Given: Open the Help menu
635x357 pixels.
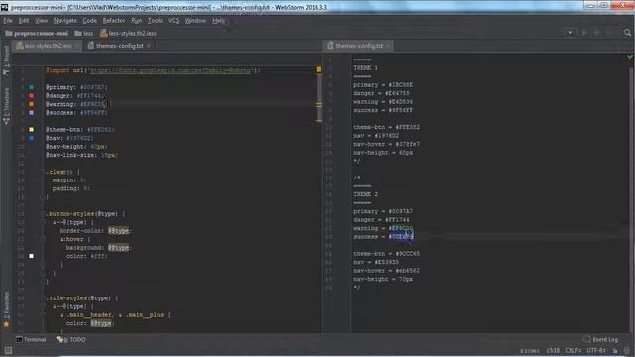Looking at the screenshot, I should click(218, 20).
